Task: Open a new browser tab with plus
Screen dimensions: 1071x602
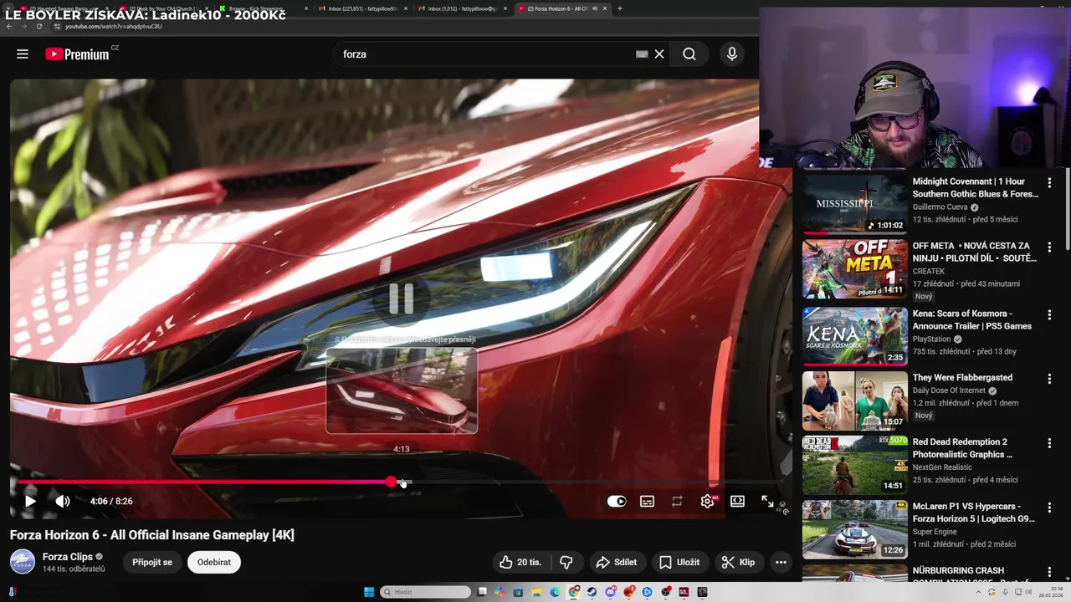Action: (x=620, y=8)
